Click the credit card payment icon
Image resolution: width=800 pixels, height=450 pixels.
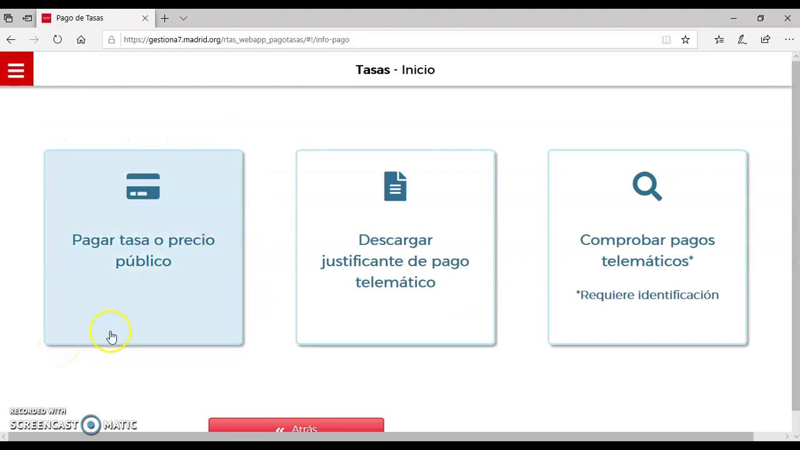point(143,186)
